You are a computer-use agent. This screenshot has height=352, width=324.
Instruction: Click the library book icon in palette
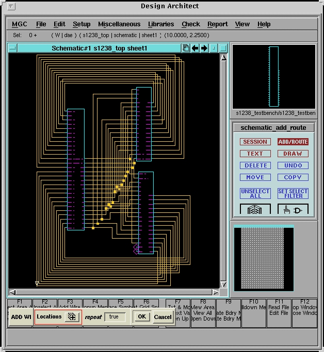255,210
